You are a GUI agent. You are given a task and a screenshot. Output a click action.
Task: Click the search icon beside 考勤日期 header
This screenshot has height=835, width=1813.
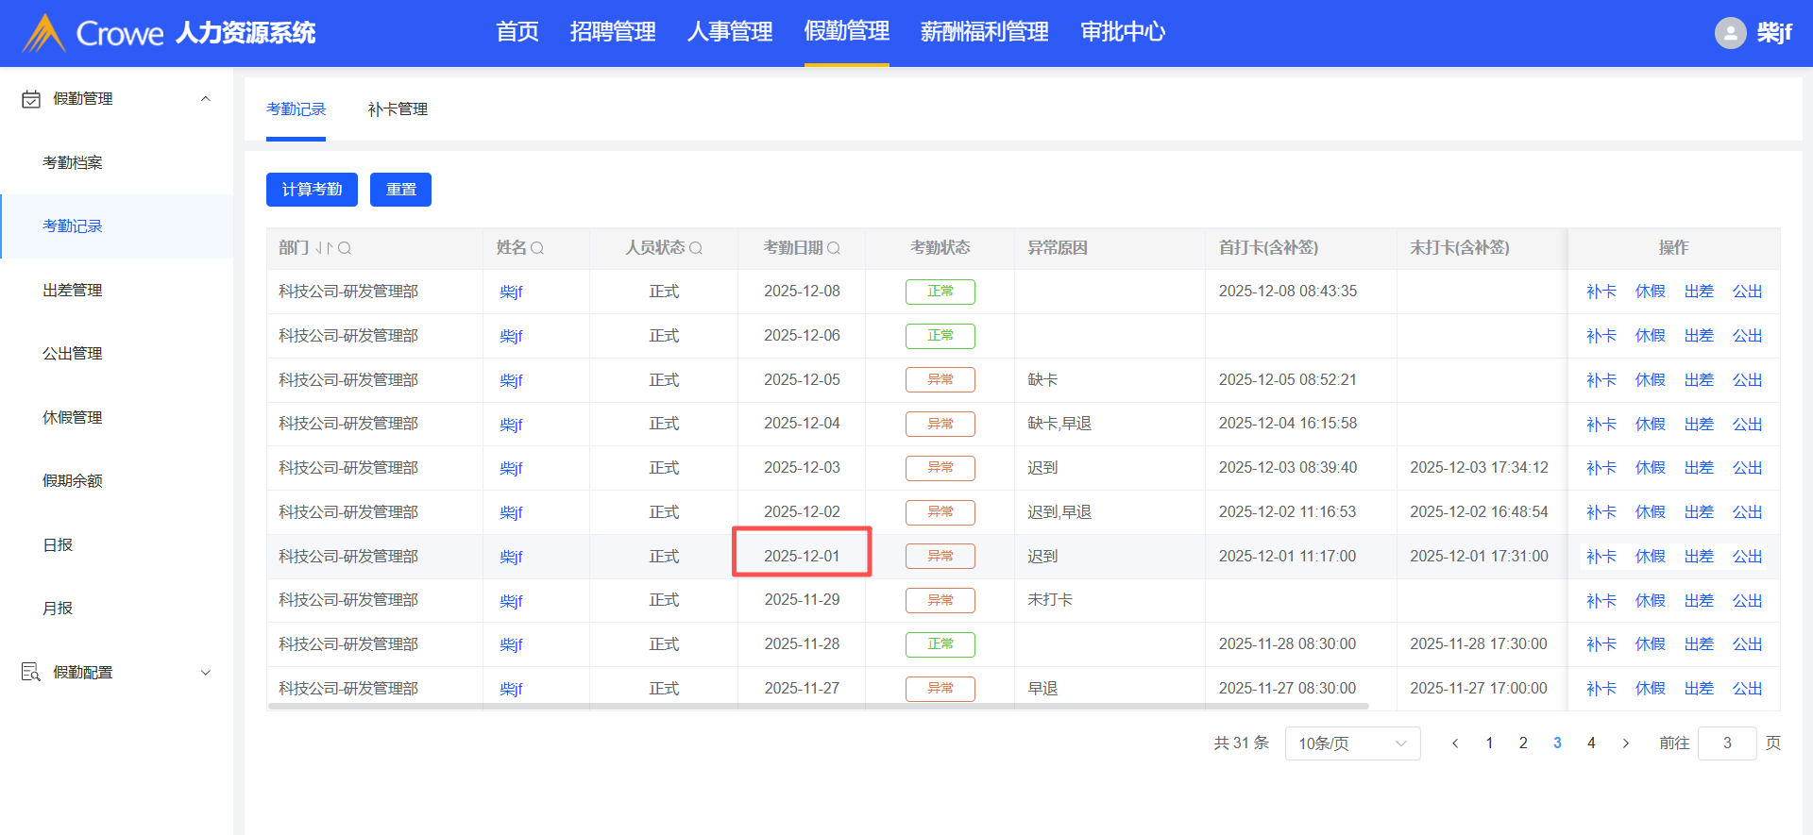pyautogui.click(x=834, y=248)
